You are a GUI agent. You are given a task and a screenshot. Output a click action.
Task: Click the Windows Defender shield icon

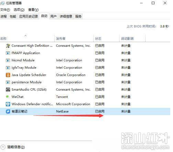click(8, 104)
